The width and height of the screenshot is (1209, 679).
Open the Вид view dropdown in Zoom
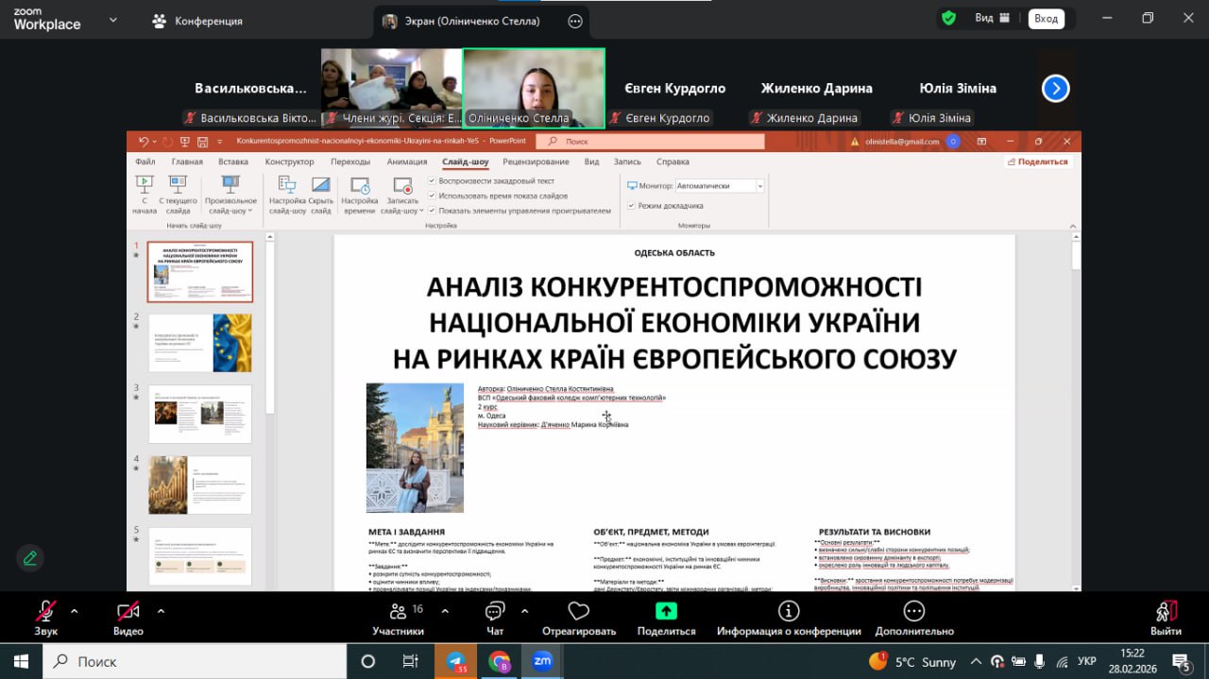992,18
